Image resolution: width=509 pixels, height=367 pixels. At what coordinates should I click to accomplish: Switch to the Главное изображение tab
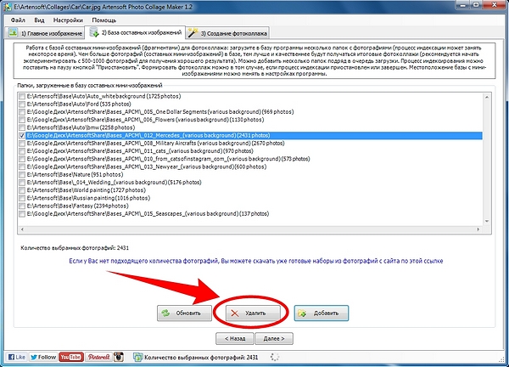pyautogui.click(x=45, y=33)
